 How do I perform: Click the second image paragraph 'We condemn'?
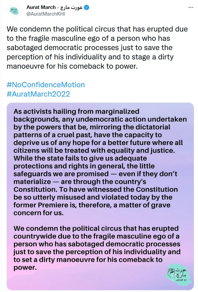tap(97, 248)
